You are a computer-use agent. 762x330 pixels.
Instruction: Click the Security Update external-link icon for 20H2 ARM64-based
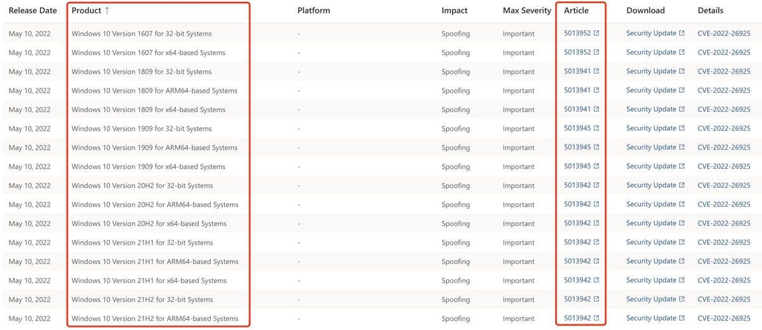pos(682,204)
